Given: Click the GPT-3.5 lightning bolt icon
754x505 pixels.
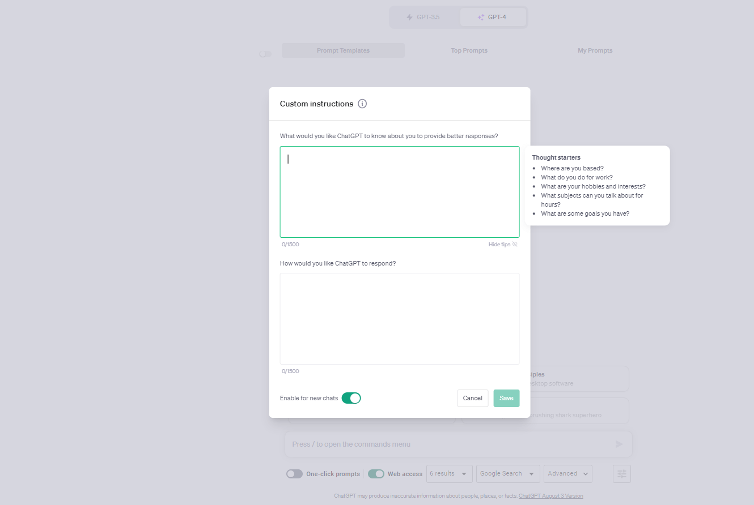Looking at the screenshot, I should [x=410, y=17].
